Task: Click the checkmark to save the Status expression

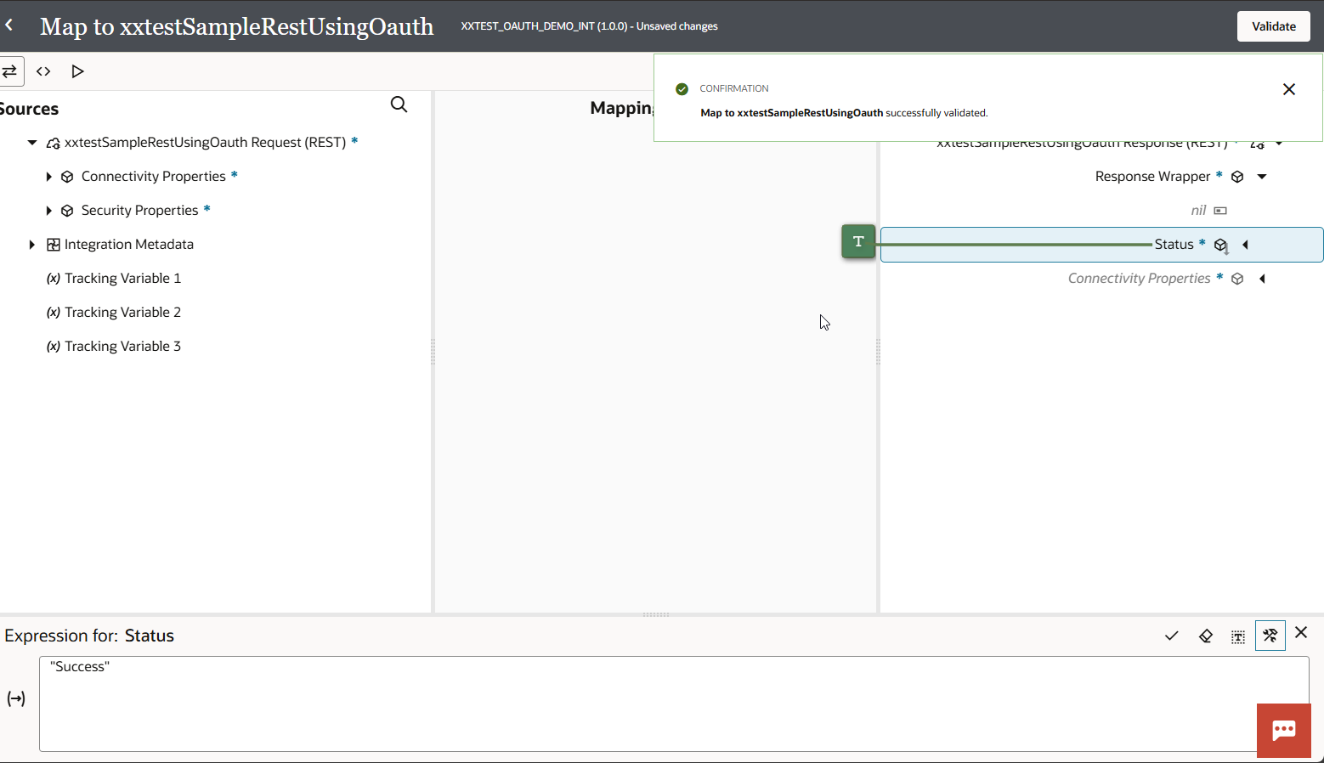Action: point(1171,636)
